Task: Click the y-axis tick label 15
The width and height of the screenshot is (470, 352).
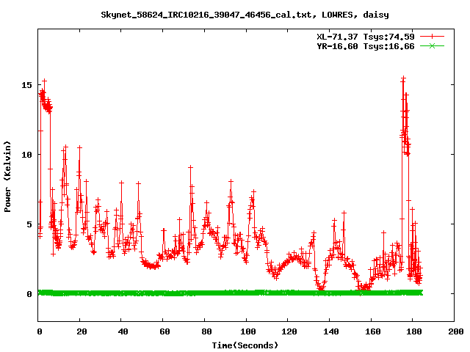Action: click(26, 85)
